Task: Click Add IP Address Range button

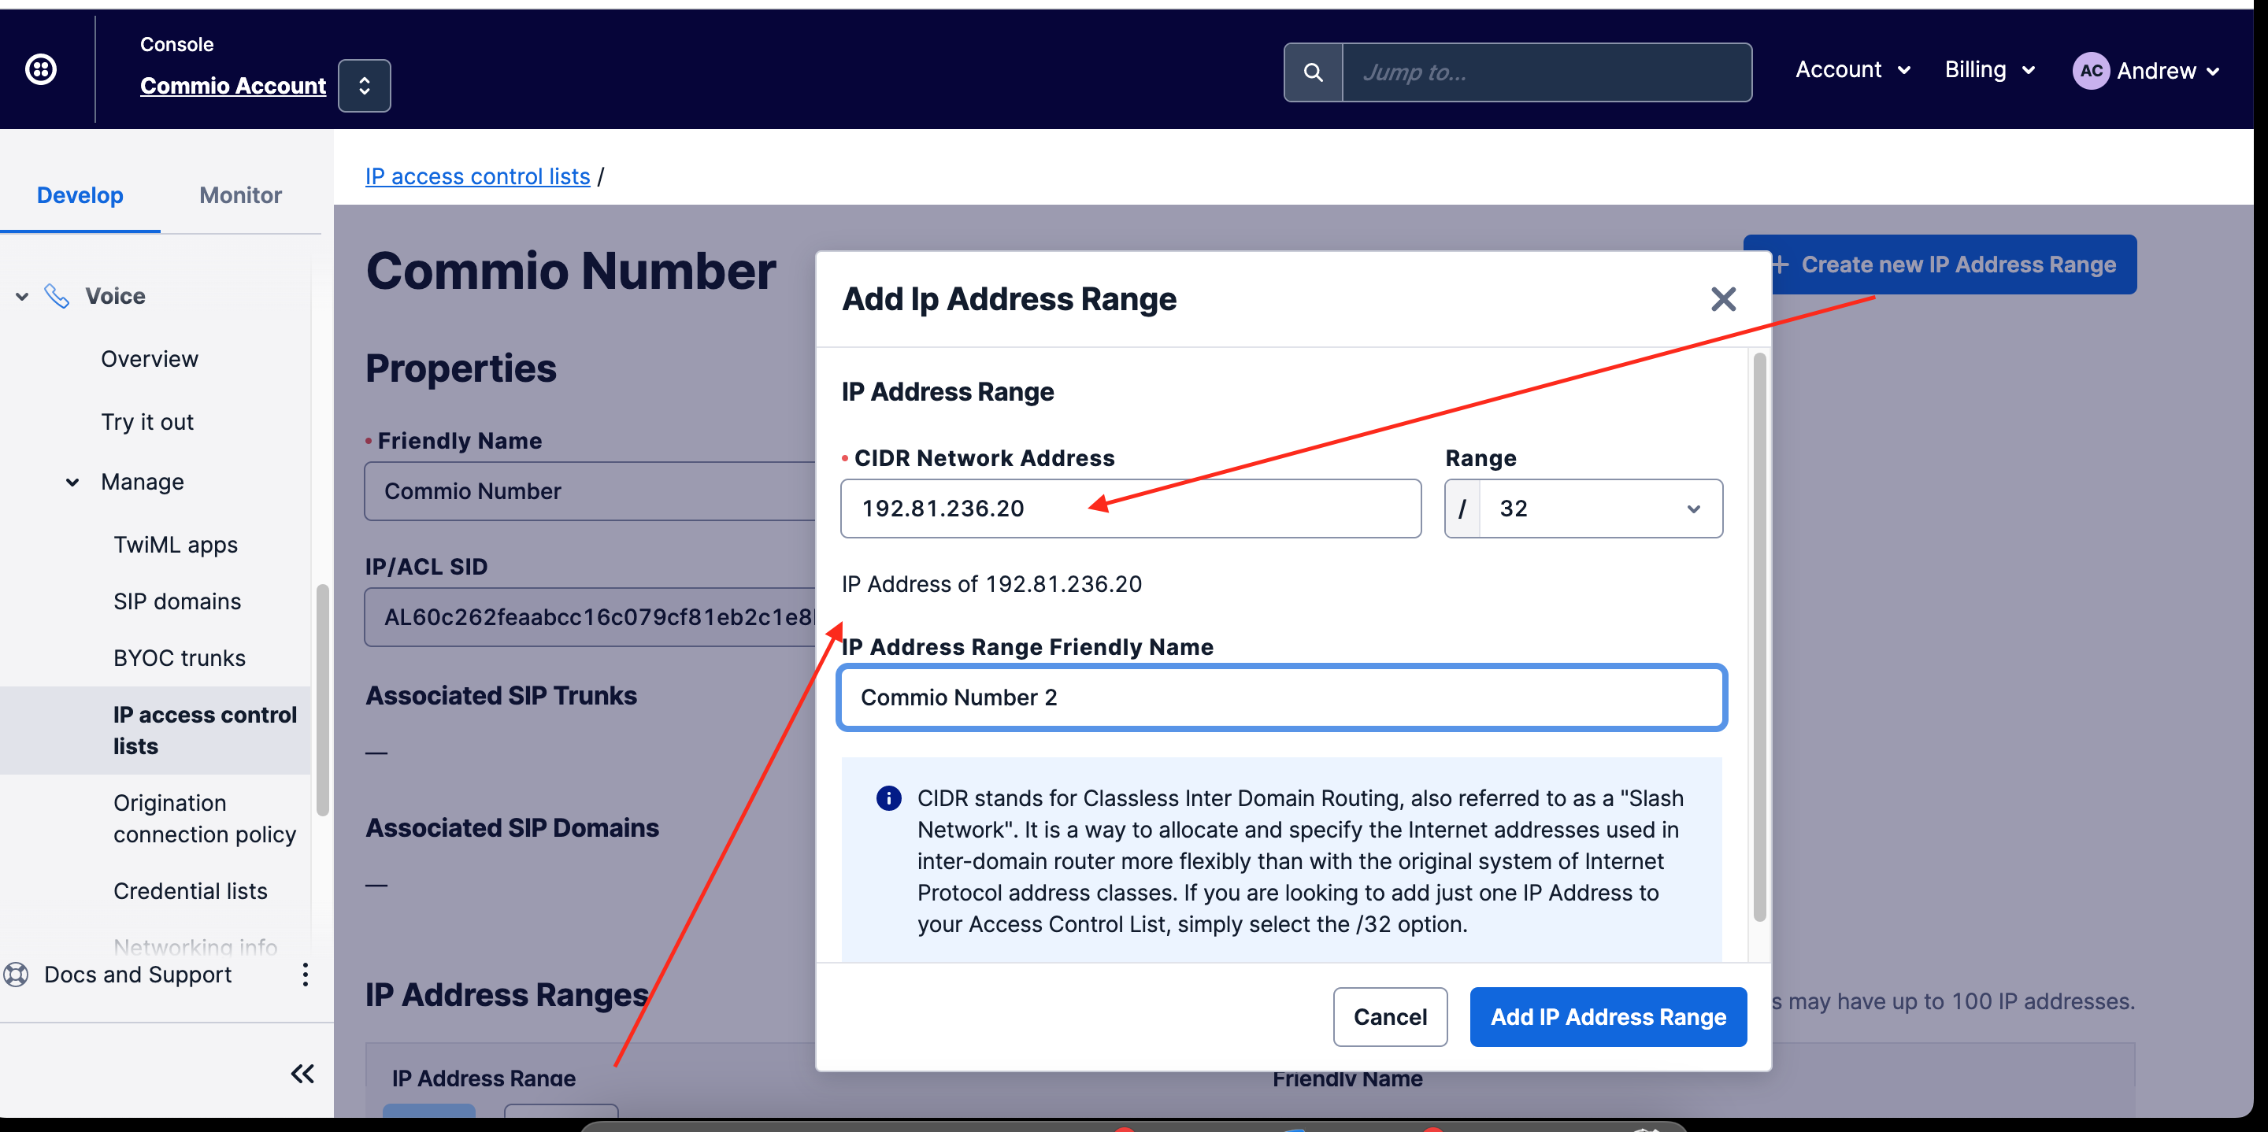Action: [1610, 1016]
